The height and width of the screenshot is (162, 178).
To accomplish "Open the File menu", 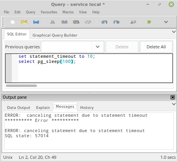I will coord(6,12).
